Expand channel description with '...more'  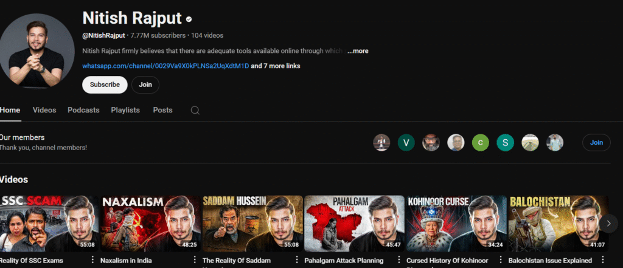tap(357, 51)
